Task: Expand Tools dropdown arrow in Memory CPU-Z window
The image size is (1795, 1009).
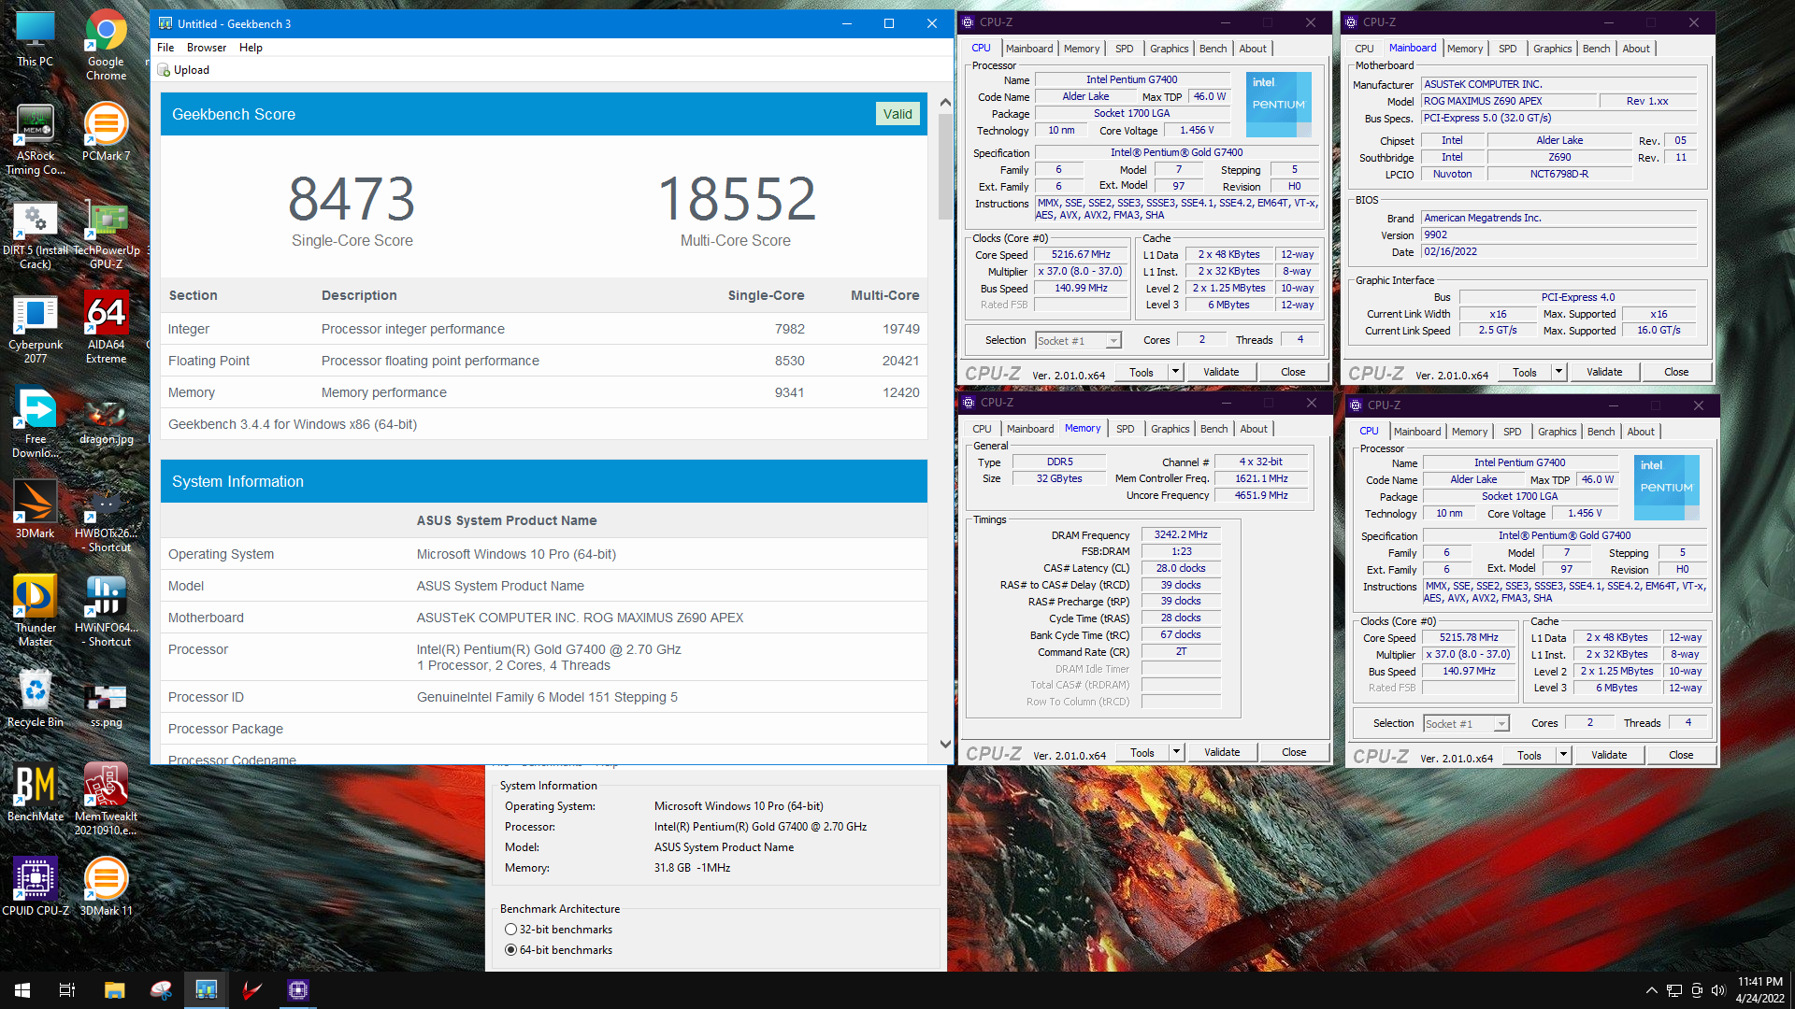Action: click(1177, 752)
